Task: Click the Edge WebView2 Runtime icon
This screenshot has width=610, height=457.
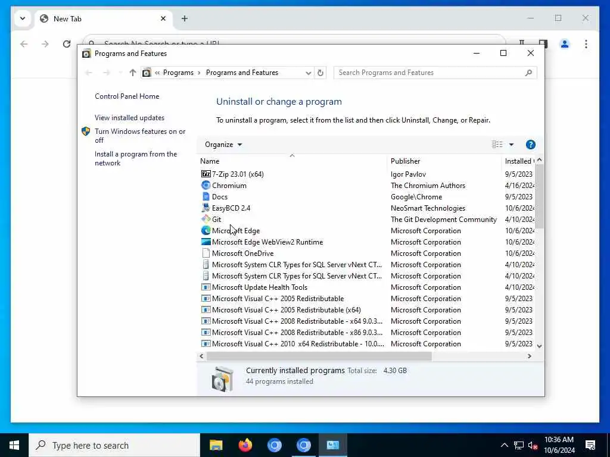Action: click(x=206, y=242)
